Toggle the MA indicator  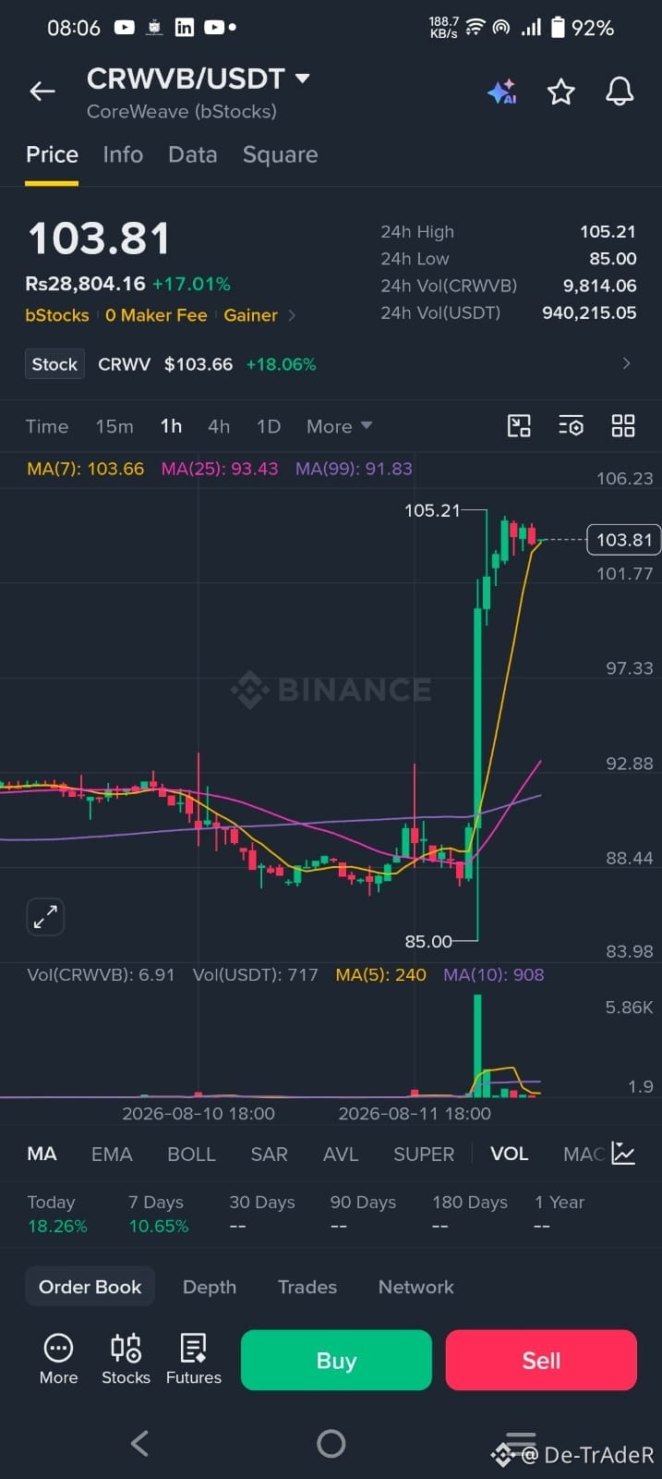pyautogui.click(x=42, y=1154)
